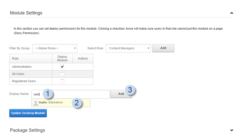236x133 pixels.
Task: Click the Deploy Module column header
Action: [x=62, y=59]
